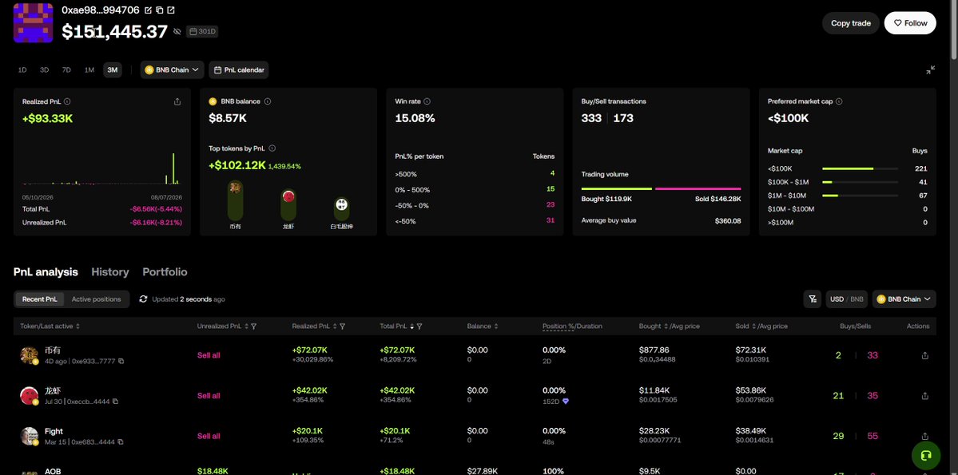This screenshot has width=958, height=475.
Task: Refresh the PnL analysis data
Action: [x=144, y=299]
